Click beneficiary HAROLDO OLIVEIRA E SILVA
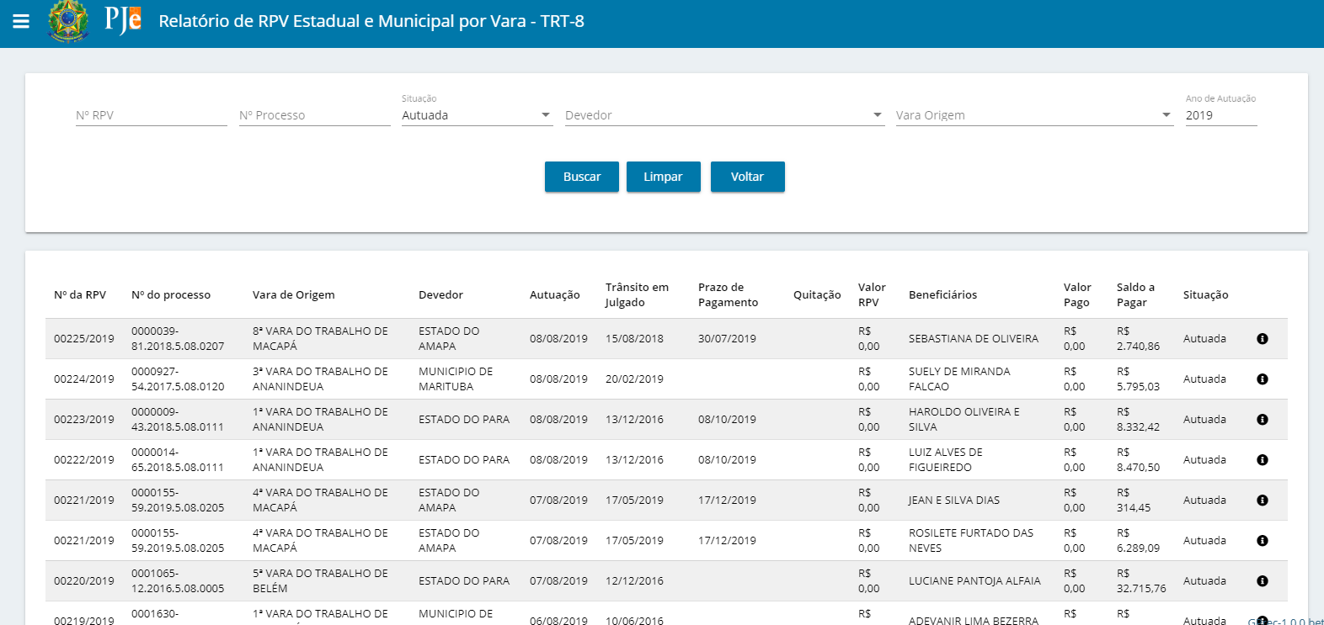 click(964, 420)
